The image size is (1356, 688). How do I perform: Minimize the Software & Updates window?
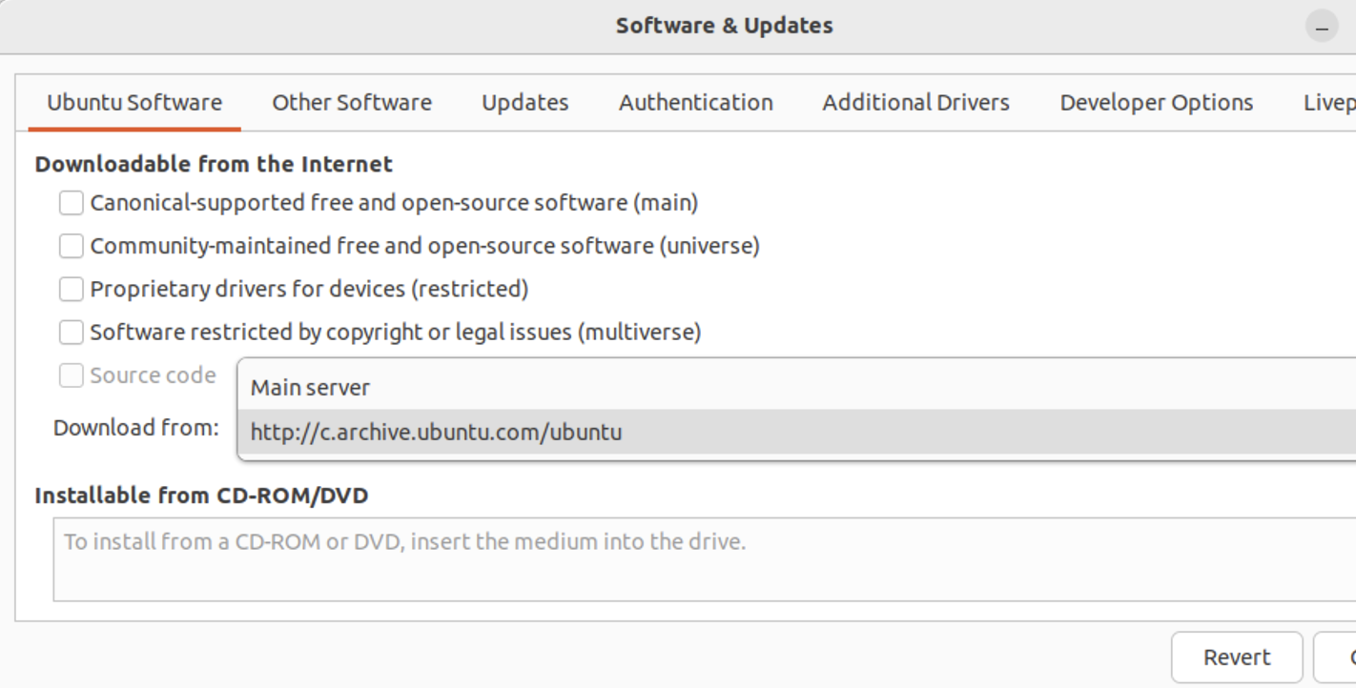(1322, 28)
